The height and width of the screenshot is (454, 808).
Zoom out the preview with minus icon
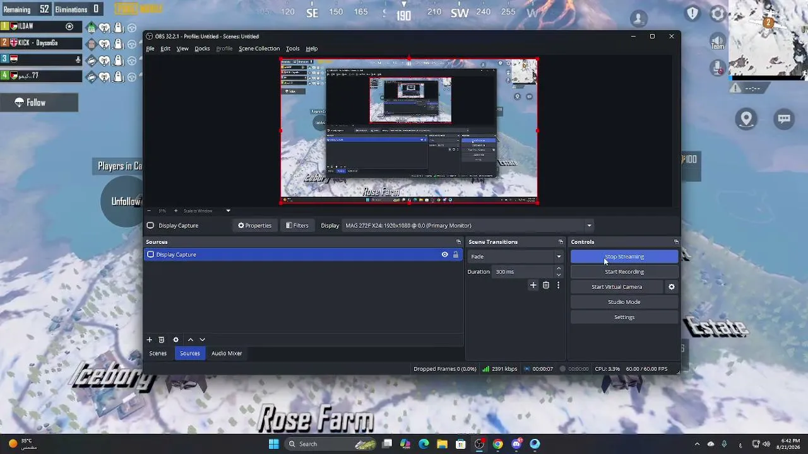[149, 211]
